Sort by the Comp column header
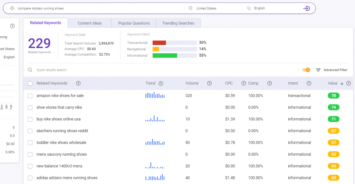355x184 pixels. (253, 83)
